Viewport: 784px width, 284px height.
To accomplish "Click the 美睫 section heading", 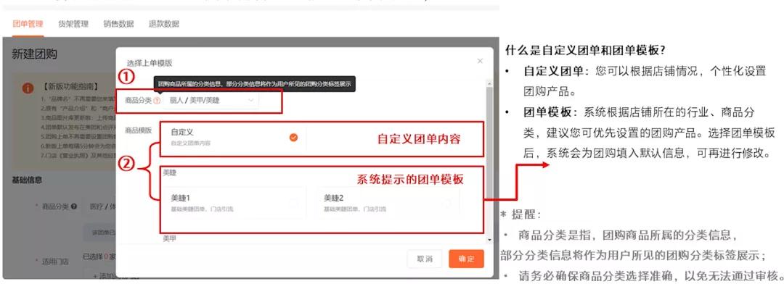I will point(169,172).
